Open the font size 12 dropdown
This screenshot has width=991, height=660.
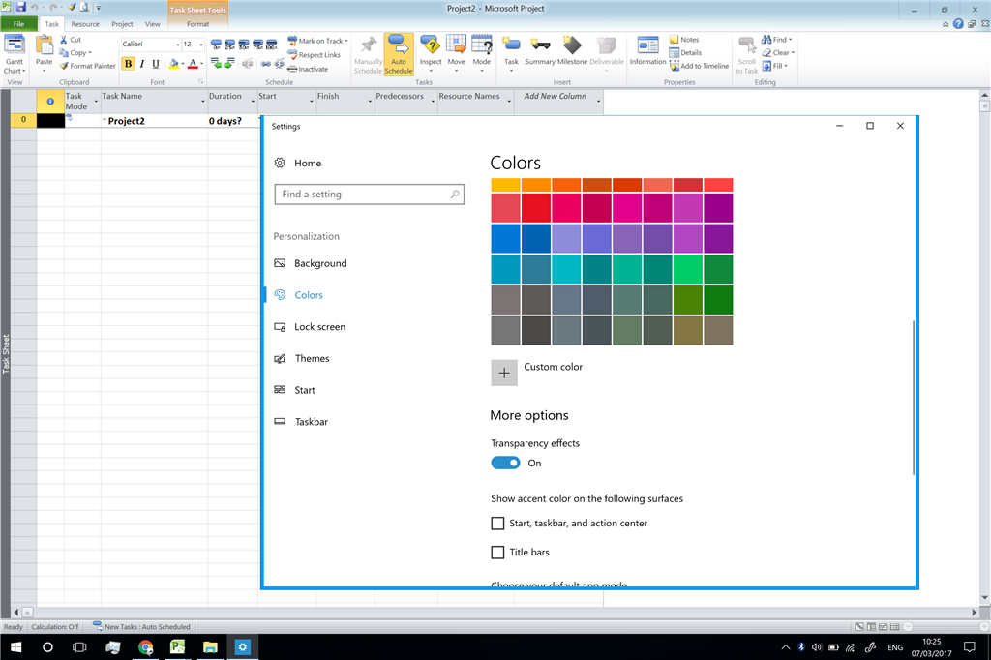[201, 45]
